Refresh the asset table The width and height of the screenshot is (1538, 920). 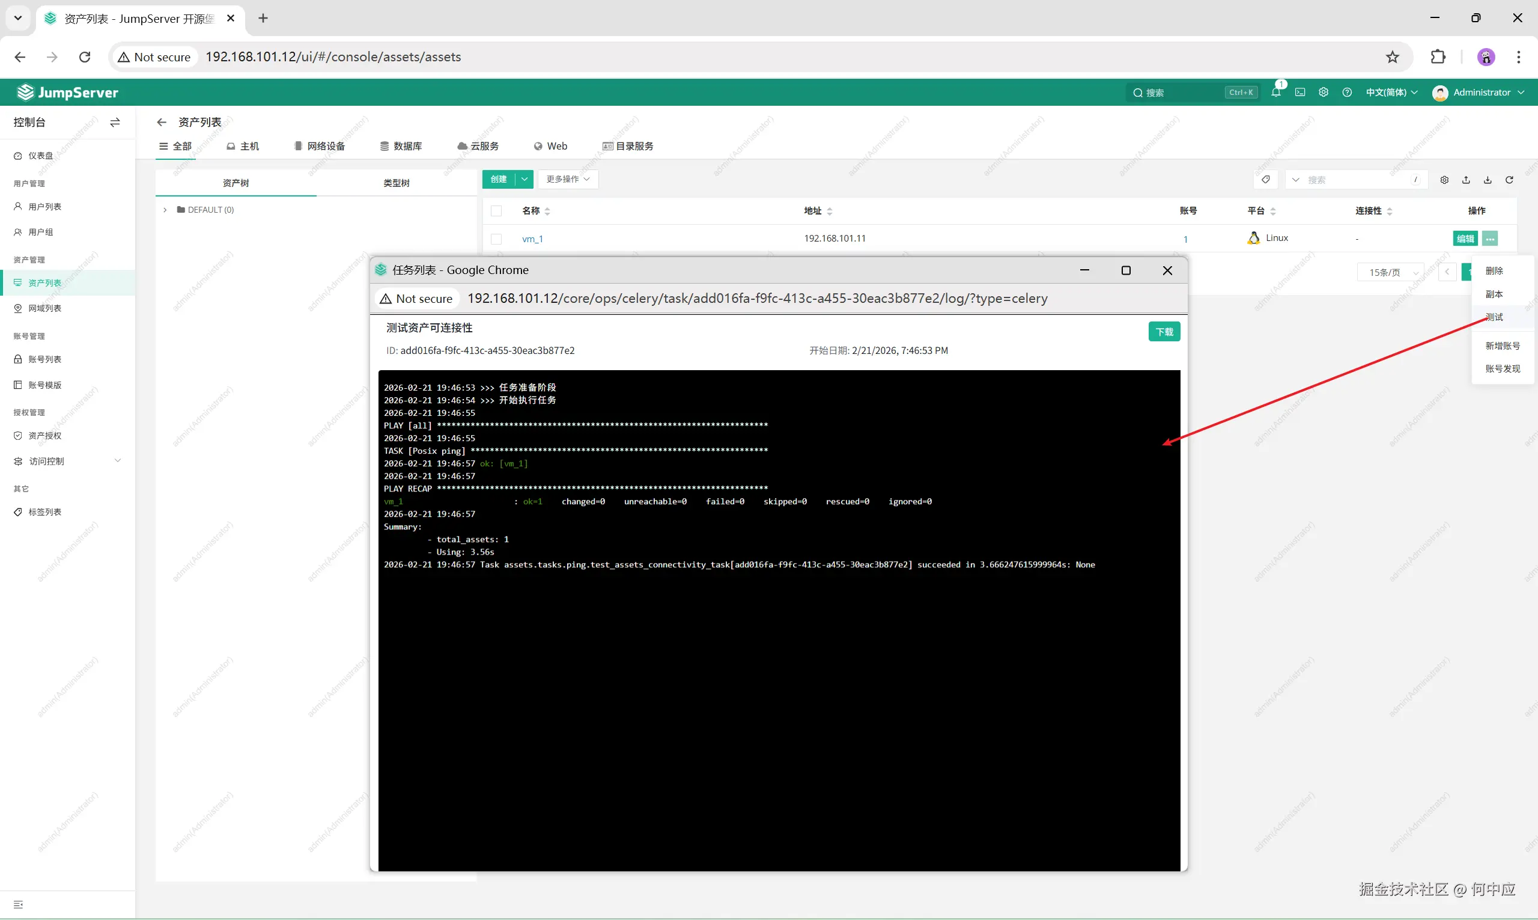click(x=1510, y=180)
